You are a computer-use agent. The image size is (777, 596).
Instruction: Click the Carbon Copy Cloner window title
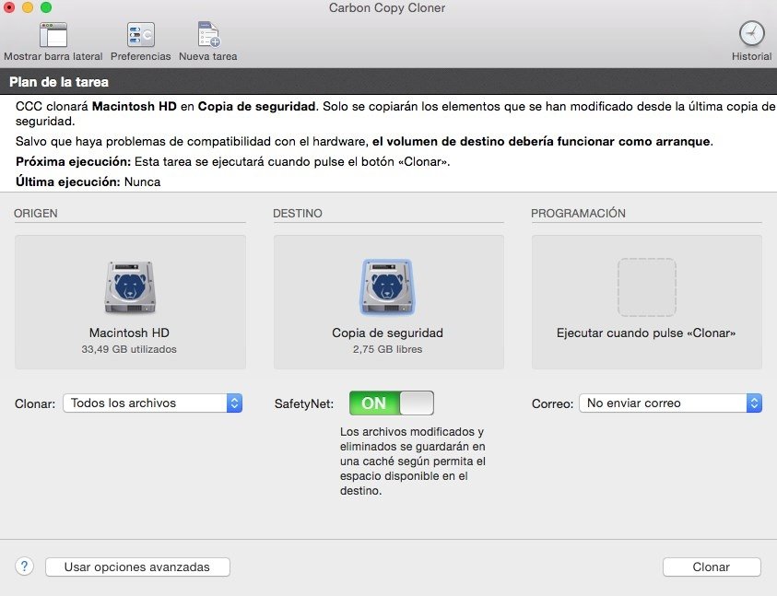tap(387, 8)
